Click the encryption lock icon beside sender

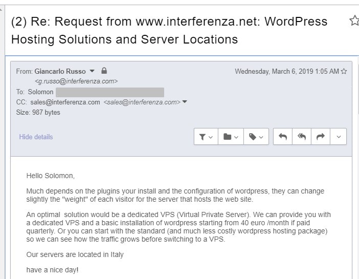(x=104, y=71)
